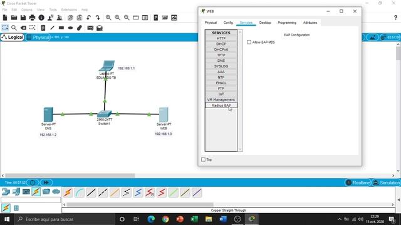The image size is (401, 225).
Task: Open the File menu
Action: tap(4, 10)
